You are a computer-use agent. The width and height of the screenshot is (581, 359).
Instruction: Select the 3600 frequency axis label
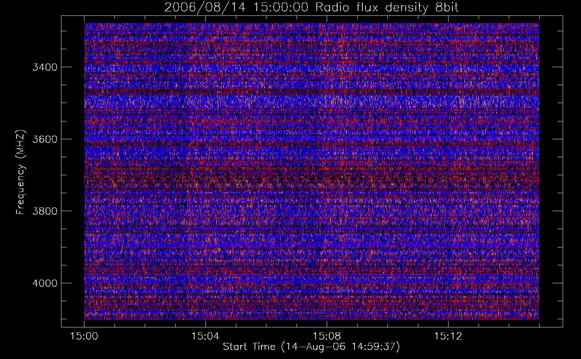(45, 139)
